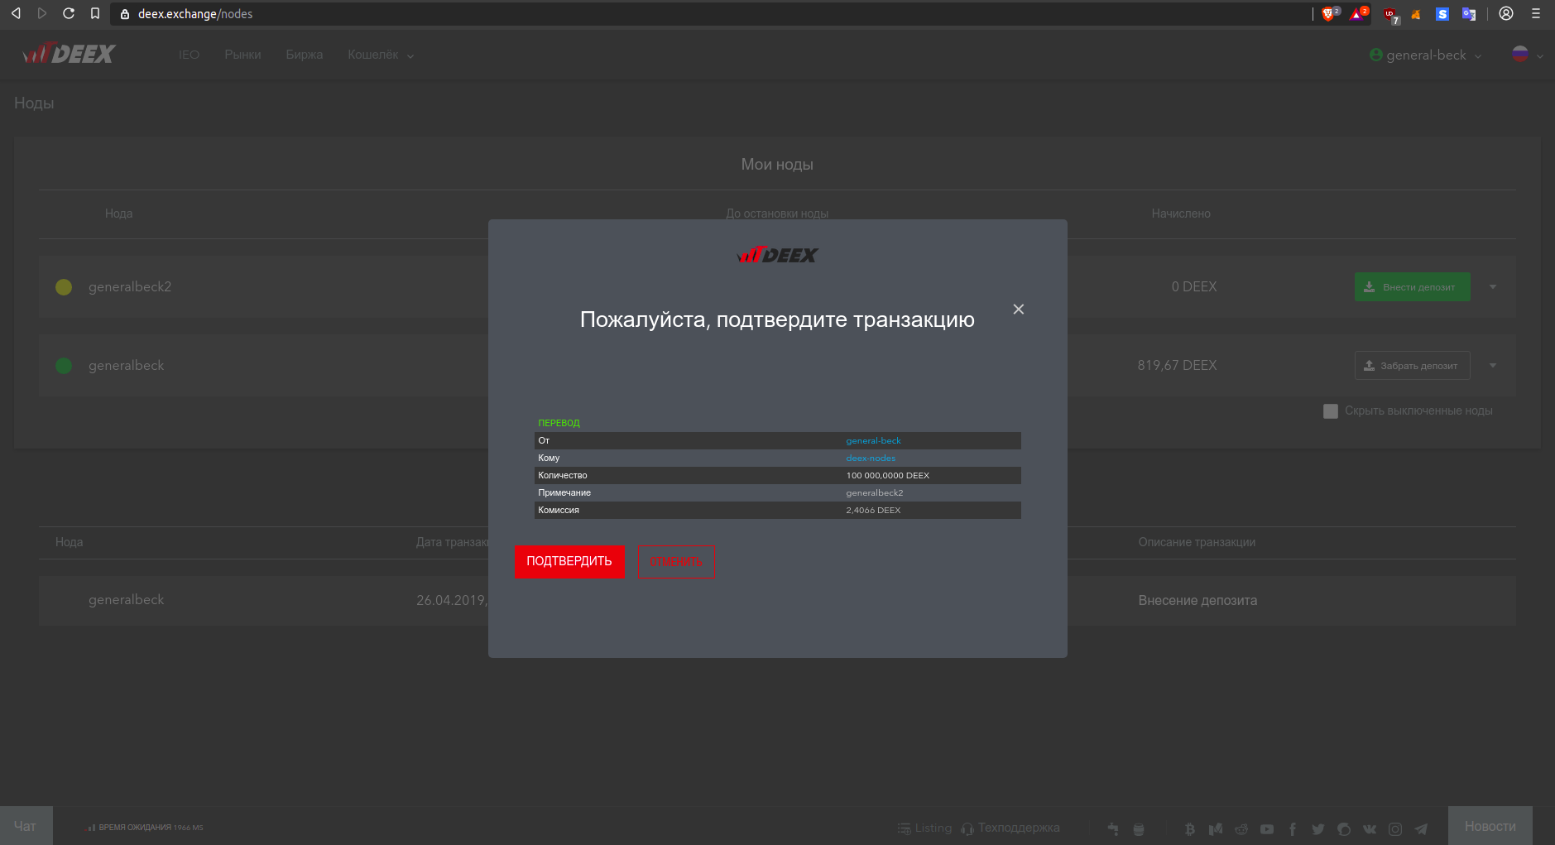Open the YouTube icon link
Screen dimensions: 1555x845
[x=1267, y=828]
